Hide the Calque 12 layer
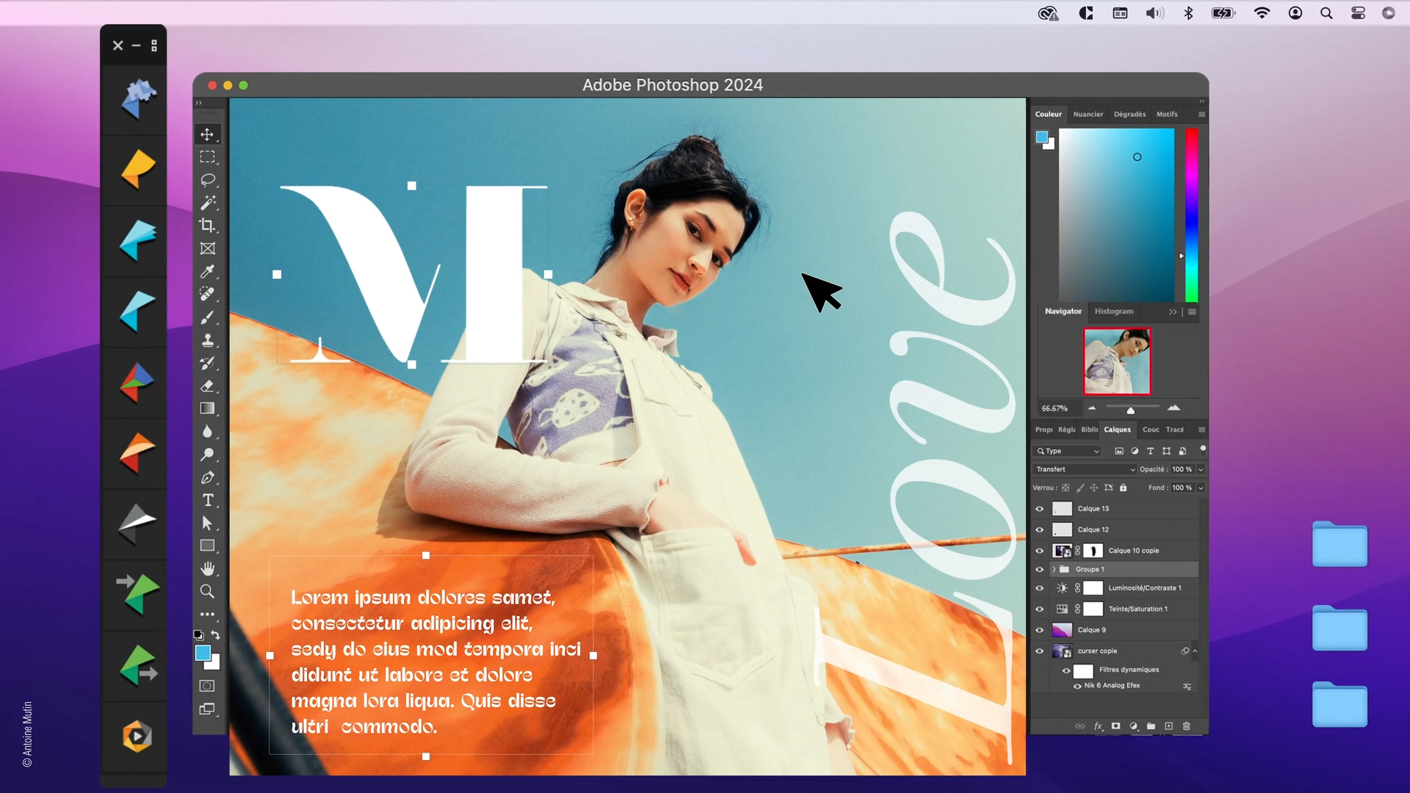This screenshot has height=793, width=1410. pos(1039,529)
